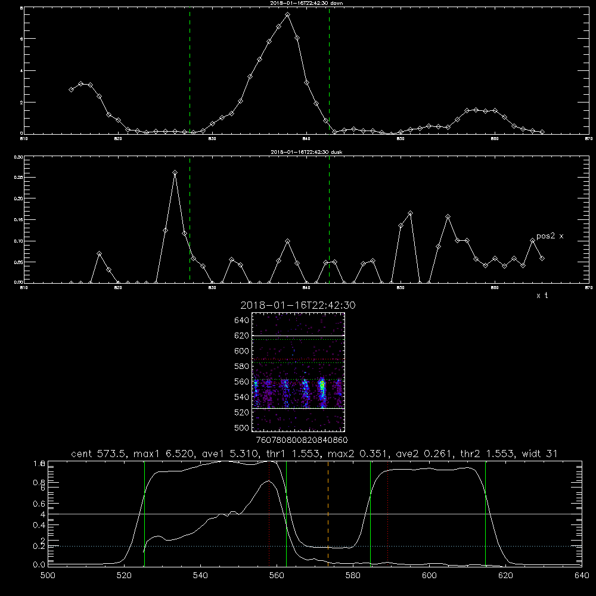Click the dusk plot title text
The width and height of the screenshot is (596, 596).
(x=306, y=152)
